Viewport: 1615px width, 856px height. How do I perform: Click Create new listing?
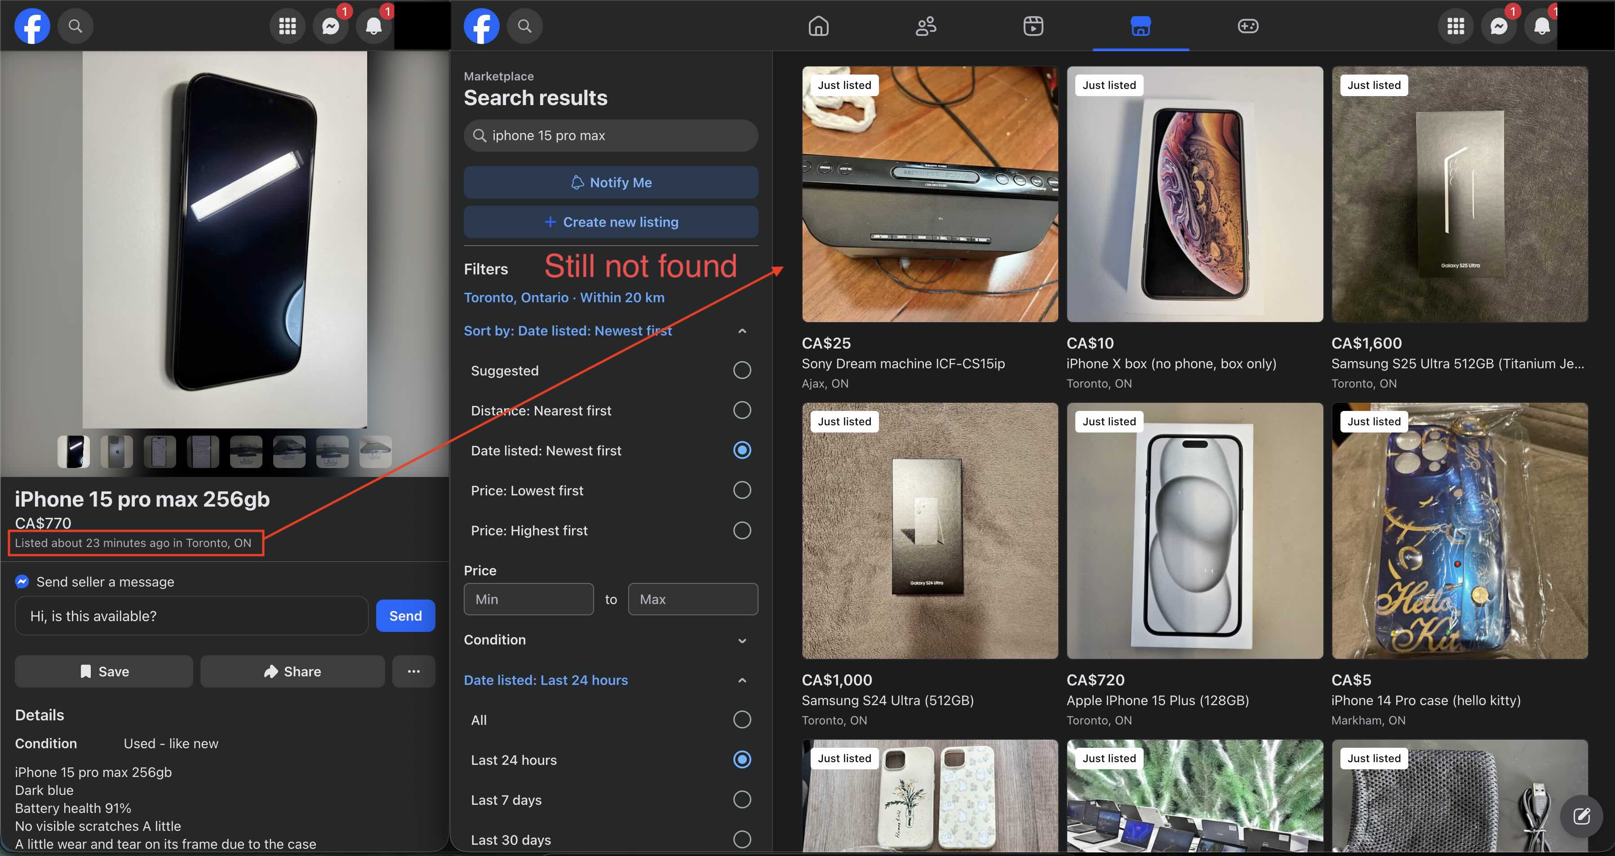[x=611, y=222]
